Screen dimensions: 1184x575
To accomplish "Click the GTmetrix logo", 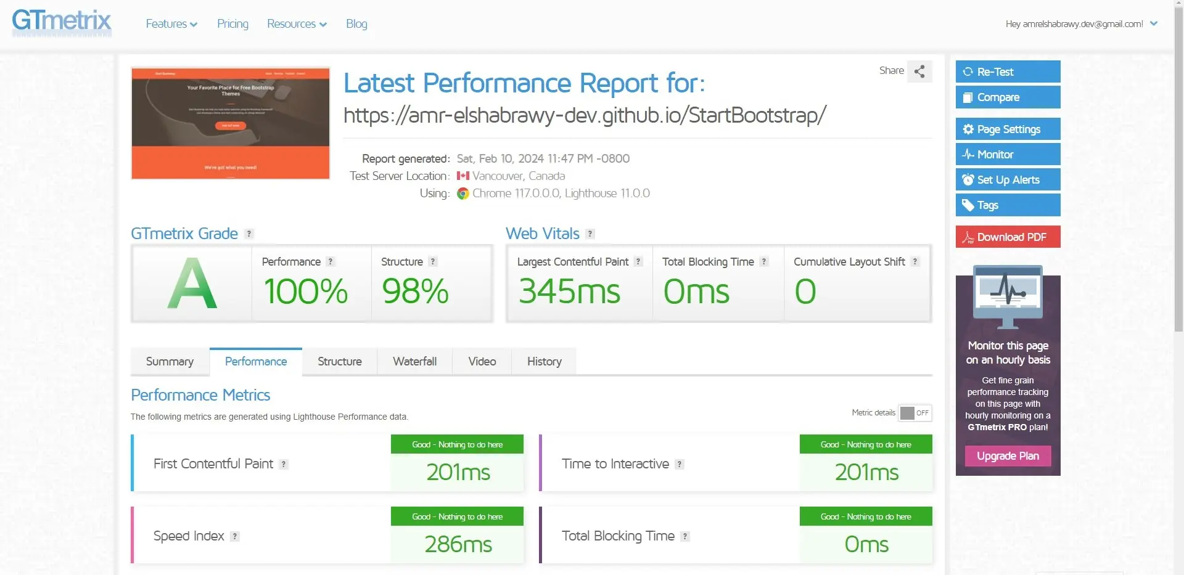I will 62,22.
